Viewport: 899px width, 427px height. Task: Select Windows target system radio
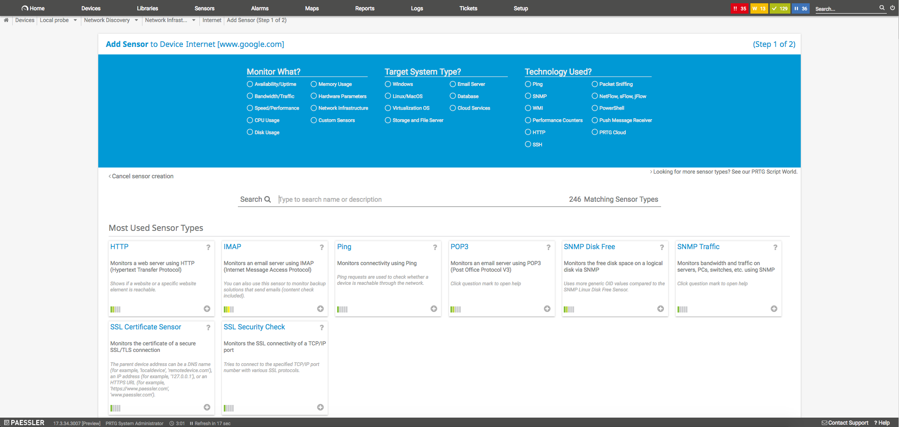[388, 84]
